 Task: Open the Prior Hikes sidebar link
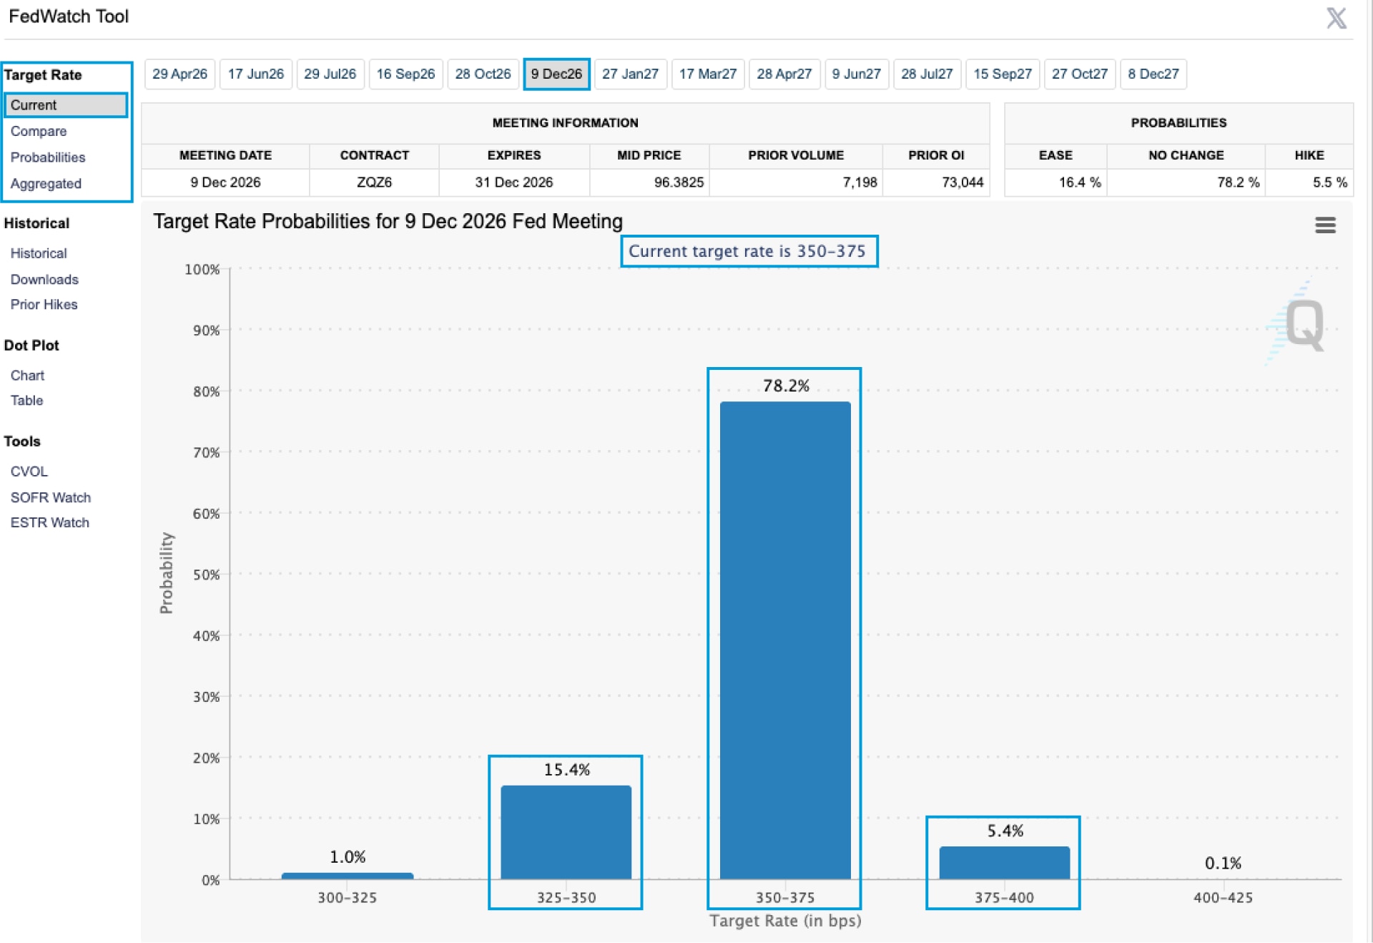point(44,304)
